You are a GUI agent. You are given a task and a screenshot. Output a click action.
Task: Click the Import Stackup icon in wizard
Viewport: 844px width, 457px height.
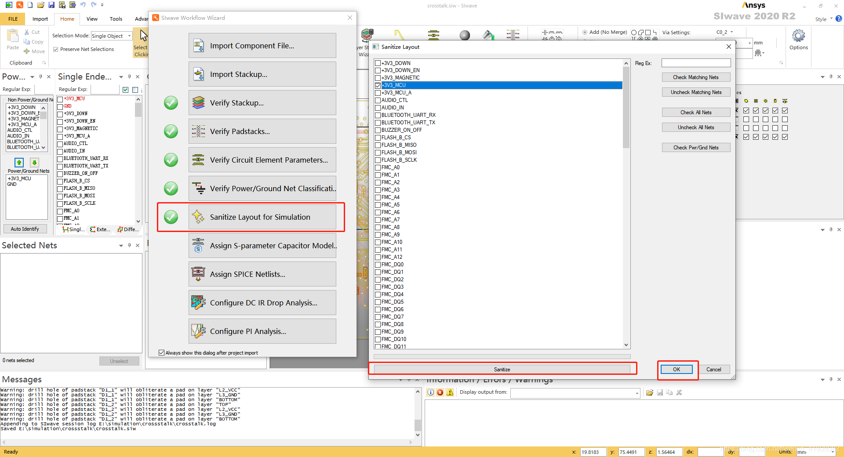[199, 74]
